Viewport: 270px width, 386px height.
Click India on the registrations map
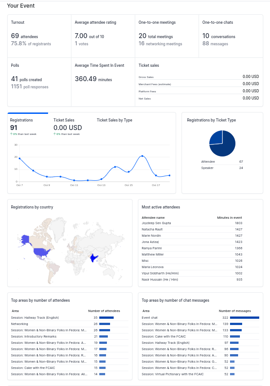(93, 258)
